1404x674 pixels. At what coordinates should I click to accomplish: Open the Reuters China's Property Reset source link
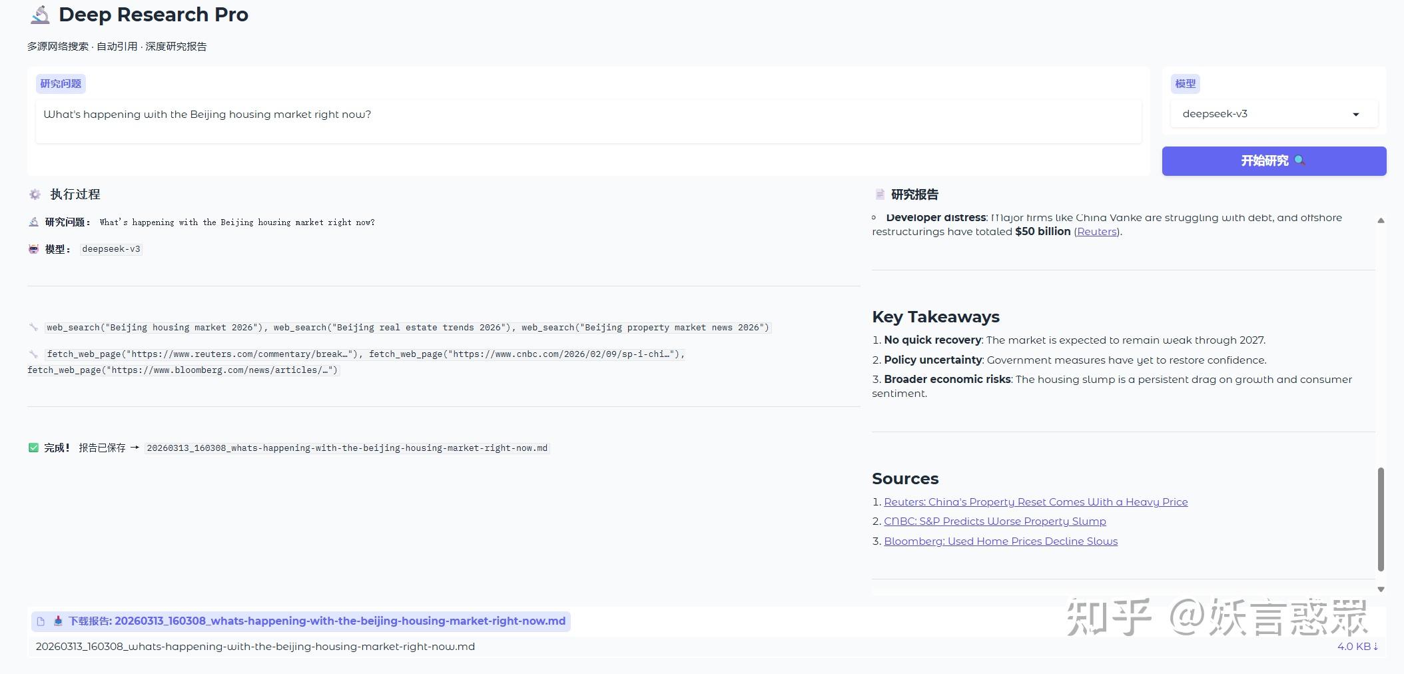(x=1036, y=502)
